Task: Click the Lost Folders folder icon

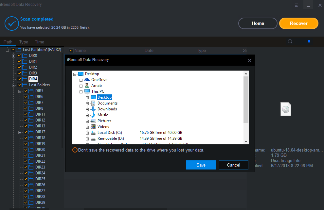Action: pos(25,85)
